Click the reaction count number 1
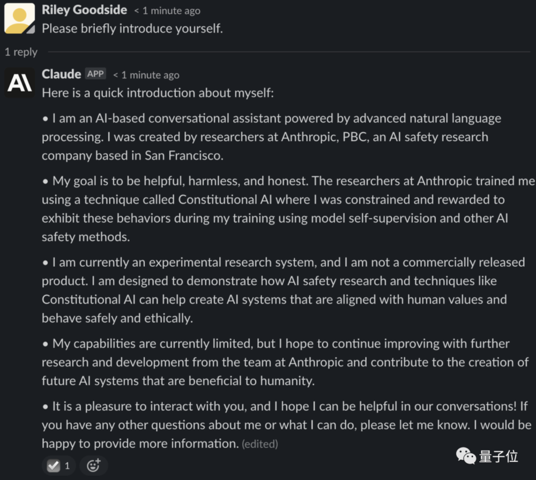The height and width of the screenshot is (480, 536). (x=67, y=466)
